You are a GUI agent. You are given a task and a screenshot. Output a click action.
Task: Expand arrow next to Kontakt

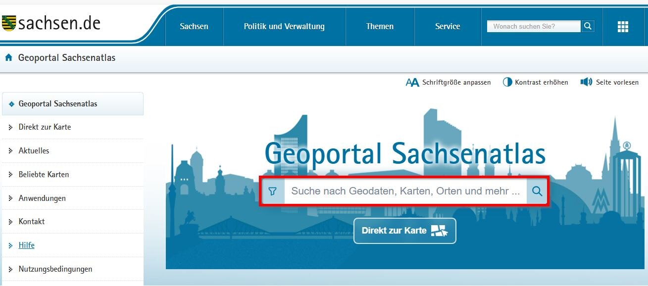click(x=11, y=222)
